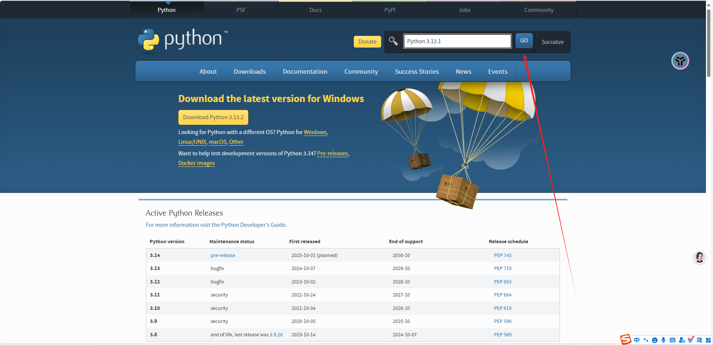
Task: Click the Download Python 3.13.2 button
Action: 213,117
